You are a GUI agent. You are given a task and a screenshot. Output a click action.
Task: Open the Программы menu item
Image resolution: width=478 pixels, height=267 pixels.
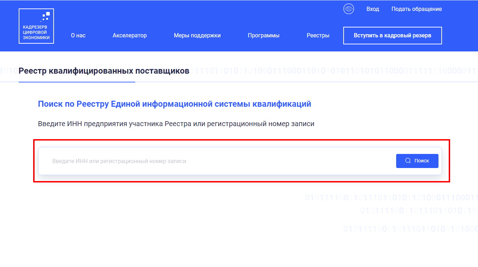coord(264,35)
